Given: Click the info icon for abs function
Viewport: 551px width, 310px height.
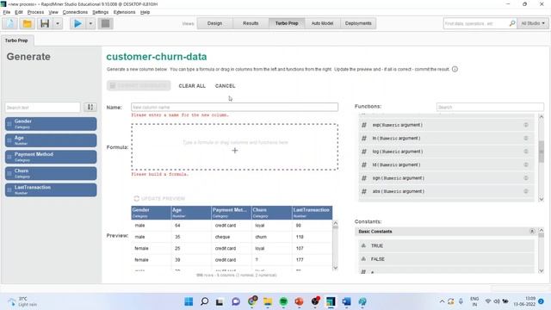Looking at the screenshot, I should [526, 191].
